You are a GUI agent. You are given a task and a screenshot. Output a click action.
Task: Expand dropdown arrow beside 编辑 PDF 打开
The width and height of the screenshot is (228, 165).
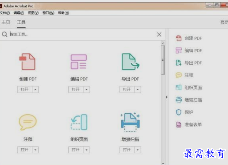click(86, 90)
